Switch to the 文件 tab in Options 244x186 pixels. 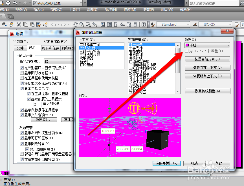tap(20, 48)
